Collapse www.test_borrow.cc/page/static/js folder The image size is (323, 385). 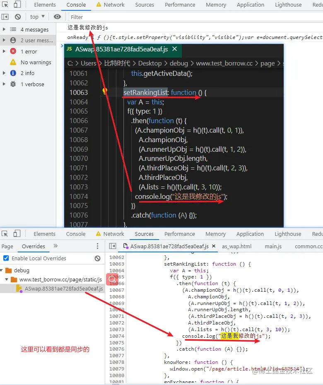[x=7, y=279]
